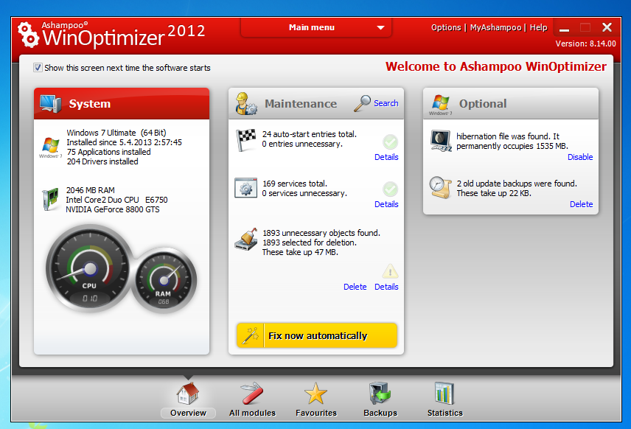Open Options in the header
This screenshot has width=631, height=429.
(x=446, y=27)
